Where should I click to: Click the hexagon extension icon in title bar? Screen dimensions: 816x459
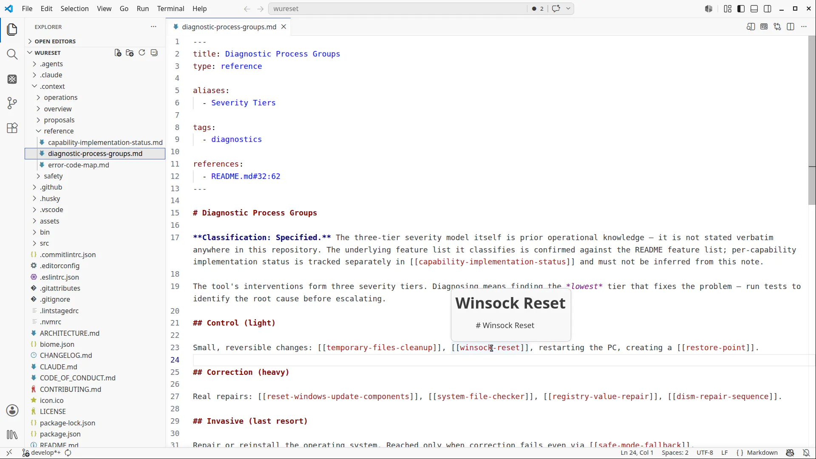[708, 8]
